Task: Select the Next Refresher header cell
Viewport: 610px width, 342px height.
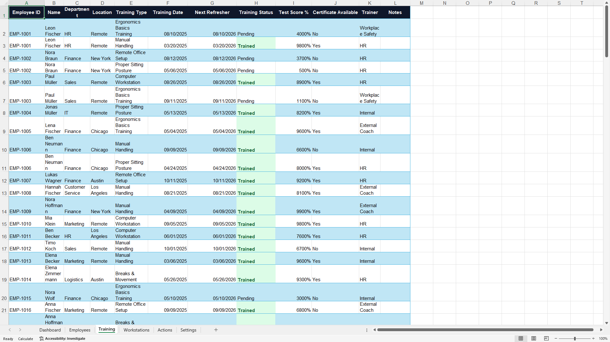Action: click(212, 12)
